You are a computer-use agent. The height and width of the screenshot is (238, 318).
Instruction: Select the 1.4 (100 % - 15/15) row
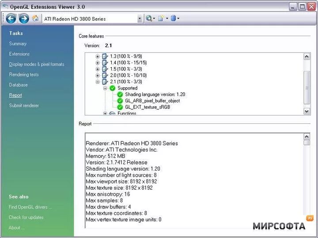128,63
